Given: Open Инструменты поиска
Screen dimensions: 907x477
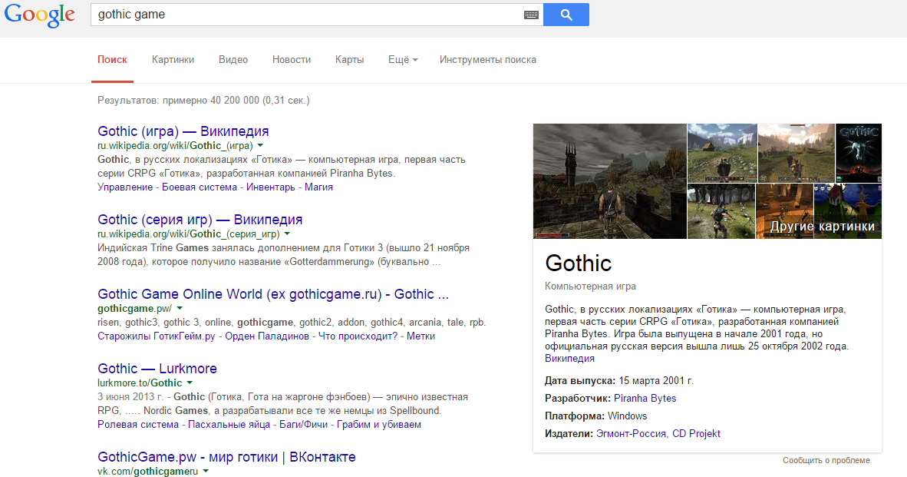Looking at the screenshot, I should click(x=487, y=60).
